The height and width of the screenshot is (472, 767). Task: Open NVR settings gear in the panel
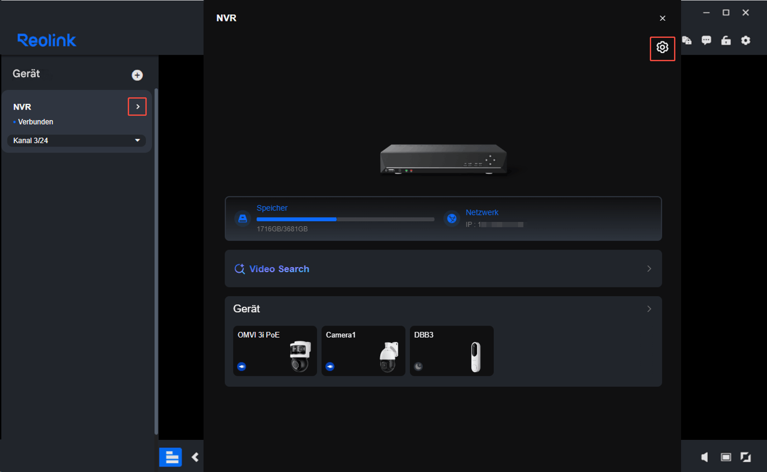point(662,48)
